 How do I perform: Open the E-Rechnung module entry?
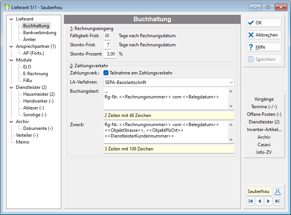click(x=35, y=74)
